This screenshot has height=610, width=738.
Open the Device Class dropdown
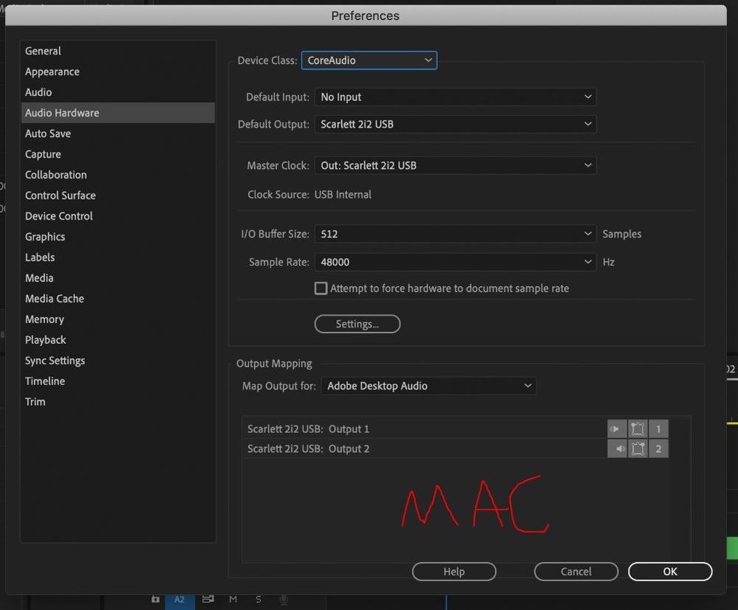(369, 60)
